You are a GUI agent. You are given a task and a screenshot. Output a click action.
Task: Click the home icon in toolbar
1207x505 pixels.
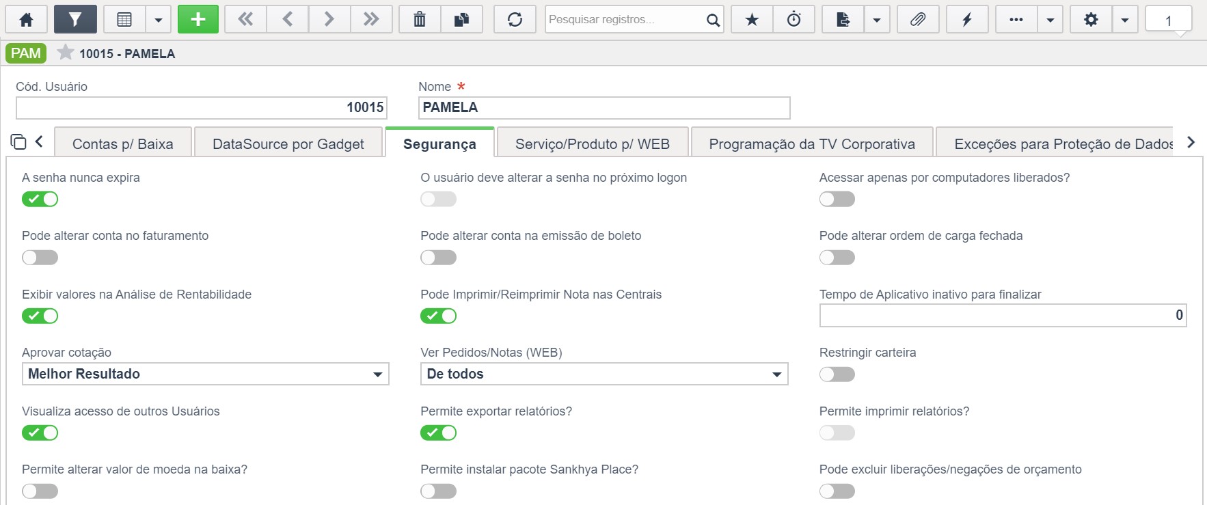coord(26,20)
